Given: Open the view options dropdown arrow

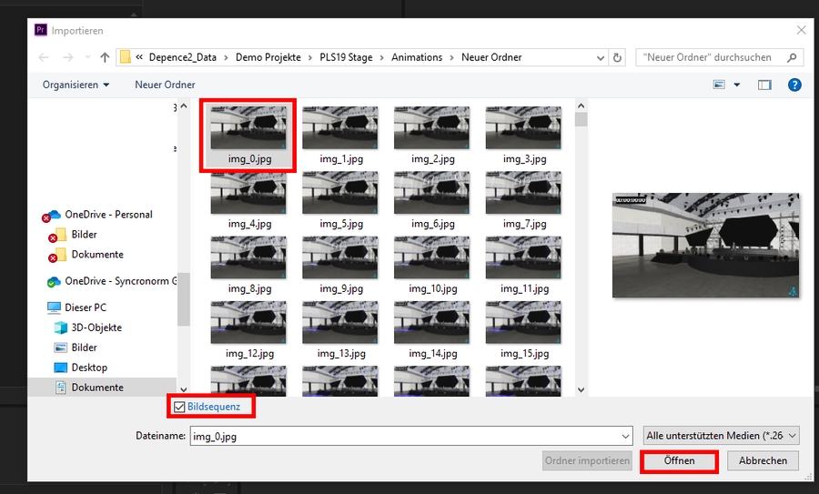Looking at the screenshot, I should click(x=737, y=85).
